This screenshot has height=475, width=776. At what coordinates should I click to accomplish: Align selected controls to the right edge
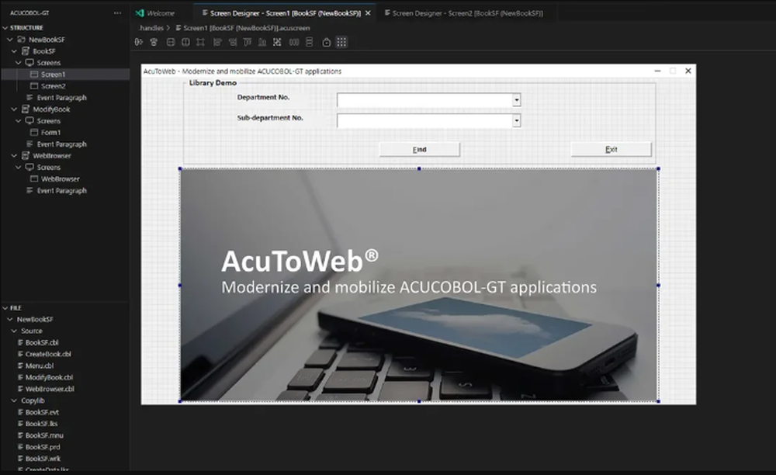[233, 42]
